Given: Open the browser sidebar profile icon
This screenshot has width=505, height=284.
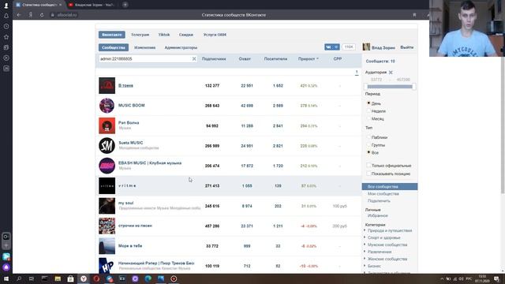Looking at the screenshot, I should 6,6.
